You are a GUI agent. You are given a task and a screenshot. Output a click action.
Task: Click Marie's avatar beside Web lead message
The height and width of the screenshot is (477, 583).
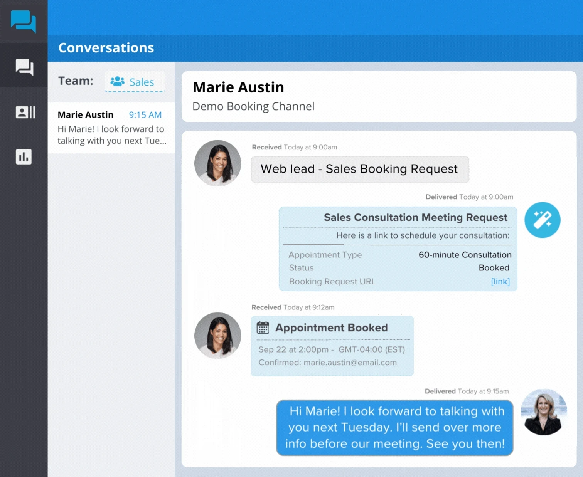click(x=217, y=163)
